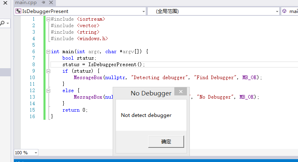Close the left side panel with X
Screen dimensions: 298x162
pyautogui.click(x=5, y=3)
